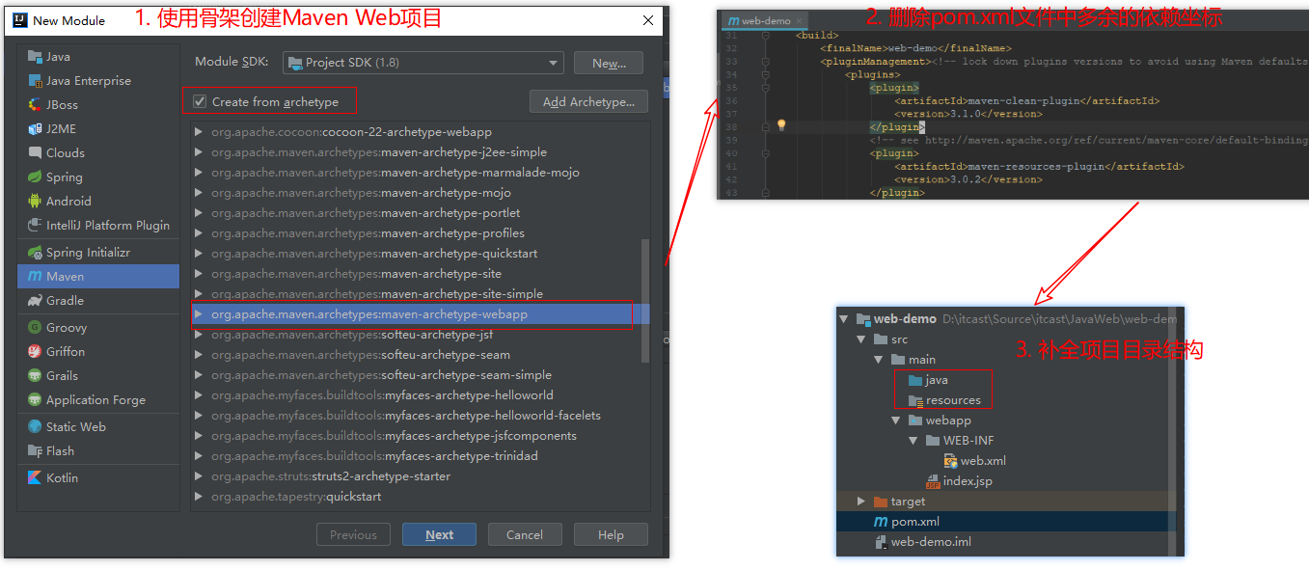Click the resources folder icon
Image resolution: width=1309 pixels, height=570 pixels.
coord(915,400)
